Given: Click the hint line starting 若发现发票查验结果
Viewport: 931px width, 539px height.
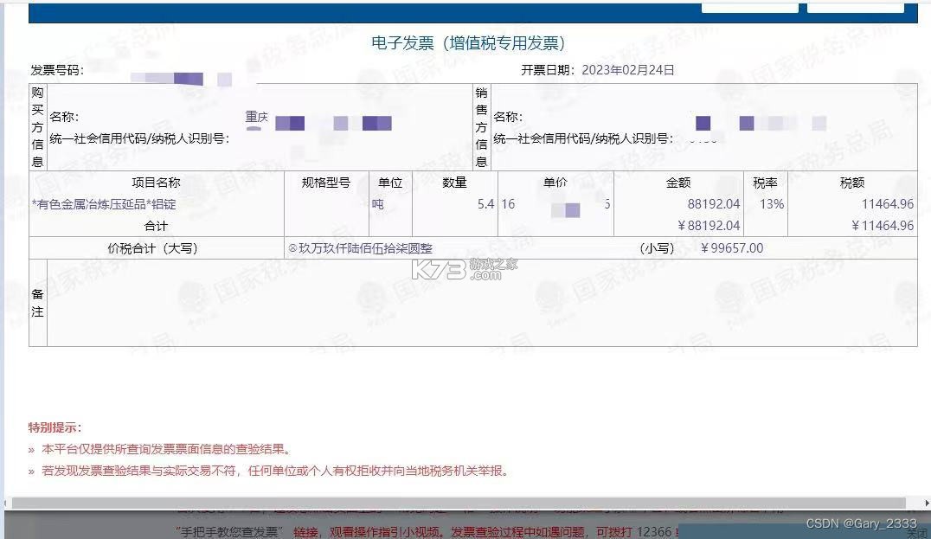Looking at the screenshot, I should coord(275,471).
